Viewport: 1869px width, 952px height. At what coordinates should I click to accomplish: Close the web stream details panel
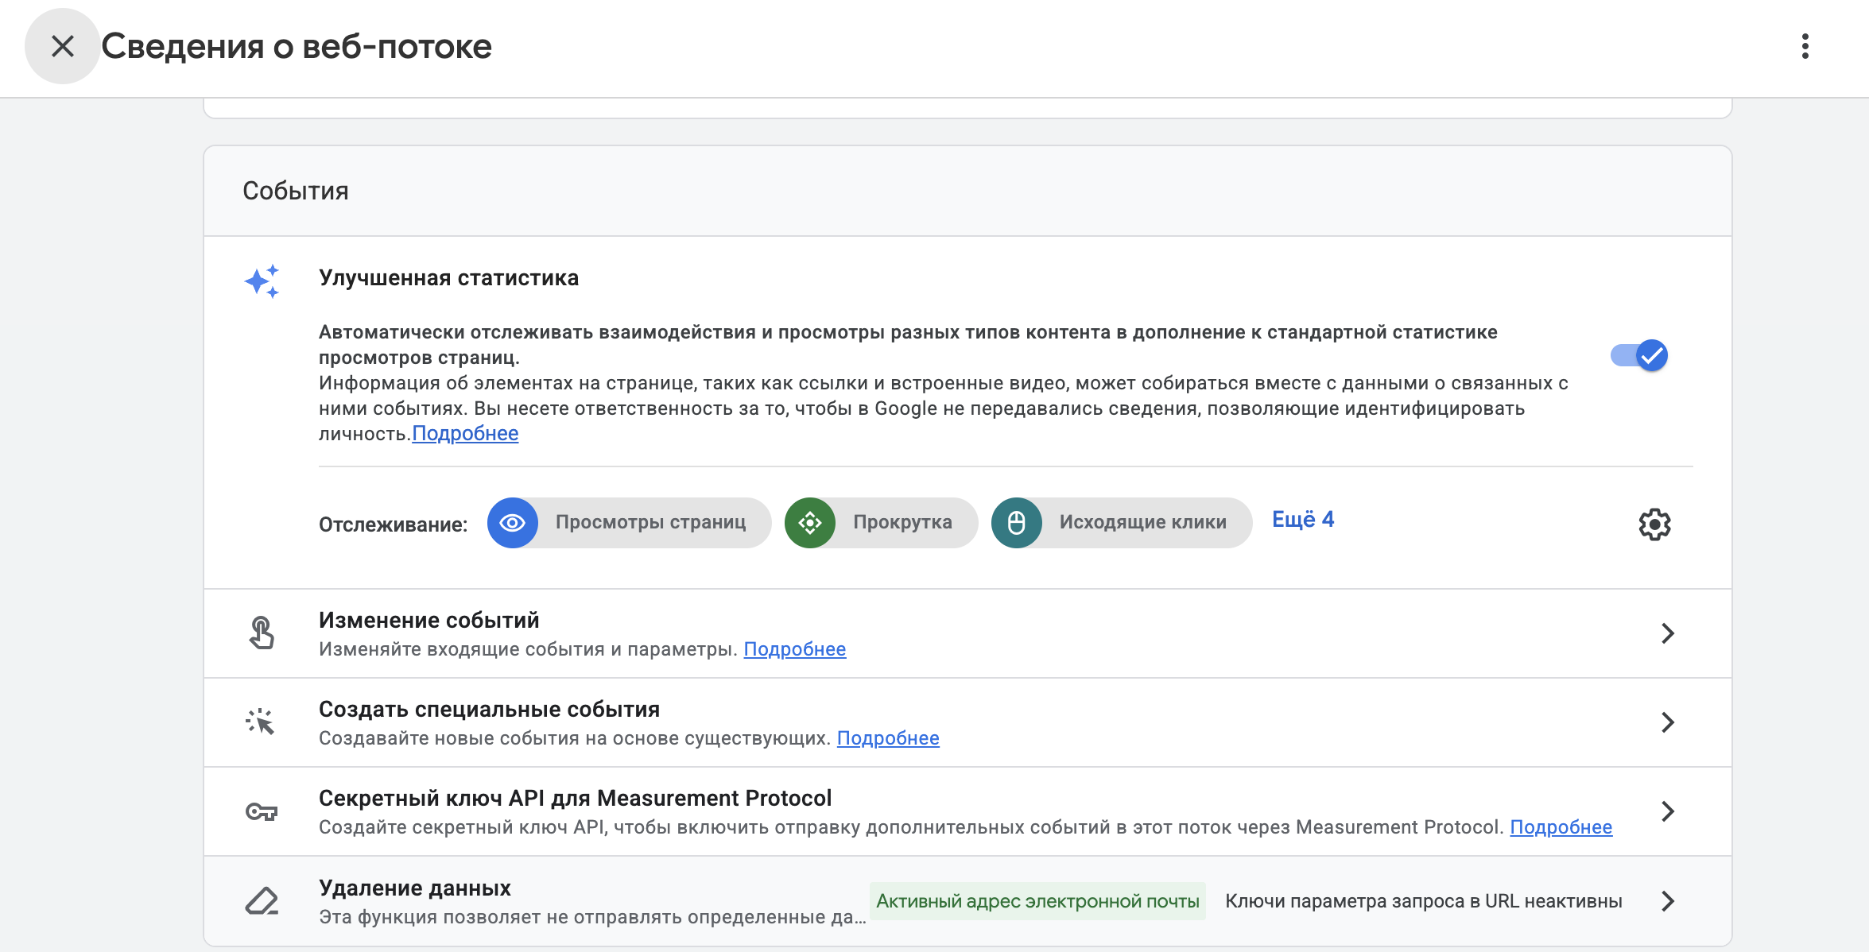coord(62,46)
